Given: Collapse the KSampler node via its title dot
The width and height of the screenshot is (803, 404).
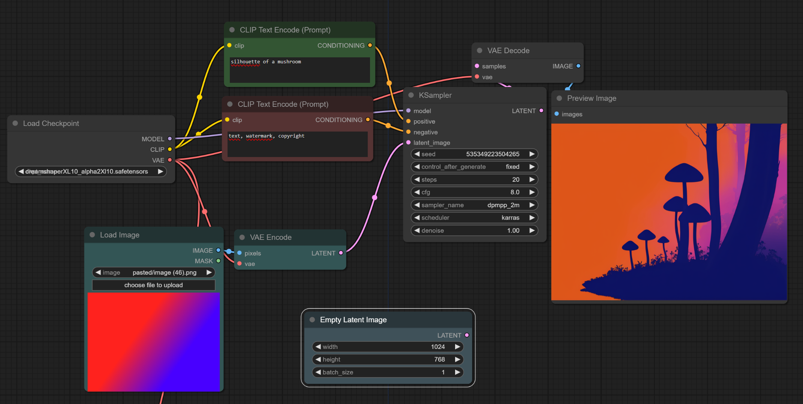Looking at the screenshot, I should (x=411, y=95).
